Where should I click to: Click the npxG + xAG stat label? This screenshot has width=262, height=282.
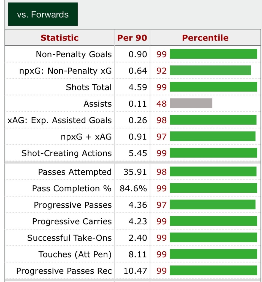(x=86, y=137)
